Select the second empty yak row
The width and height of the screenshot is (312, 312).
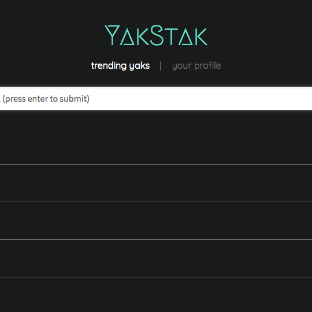click(x=156, y=183)
